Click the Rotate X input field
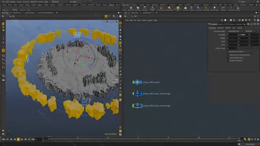Viewport: 260px width, 146px height. click(232, 38)
